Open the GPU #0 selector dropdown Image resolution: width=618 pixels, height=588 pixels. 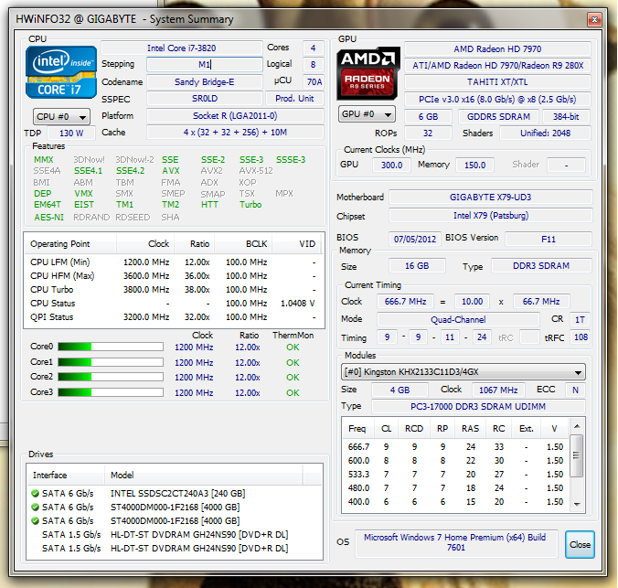367,114
